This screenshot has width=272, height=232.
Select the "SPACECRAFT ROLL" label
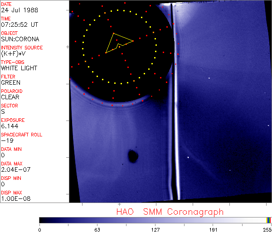coord(22,135)
